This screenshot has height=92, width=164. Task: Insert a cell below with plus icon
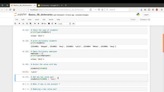point(19,24)
